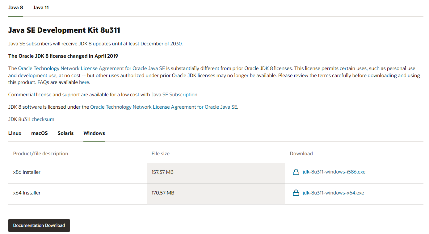This screenshot has height=234, width=429.
Task: Click the 'x64 Installer' description cell
Action: 78,194
